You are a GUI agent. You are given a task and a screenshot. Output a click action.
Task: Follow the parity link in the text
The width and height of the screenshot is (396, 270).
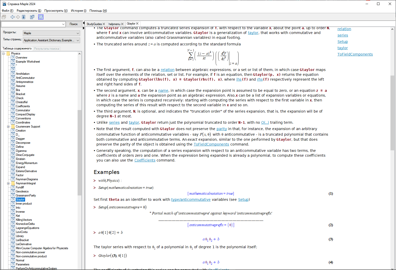tap(222, 129)
